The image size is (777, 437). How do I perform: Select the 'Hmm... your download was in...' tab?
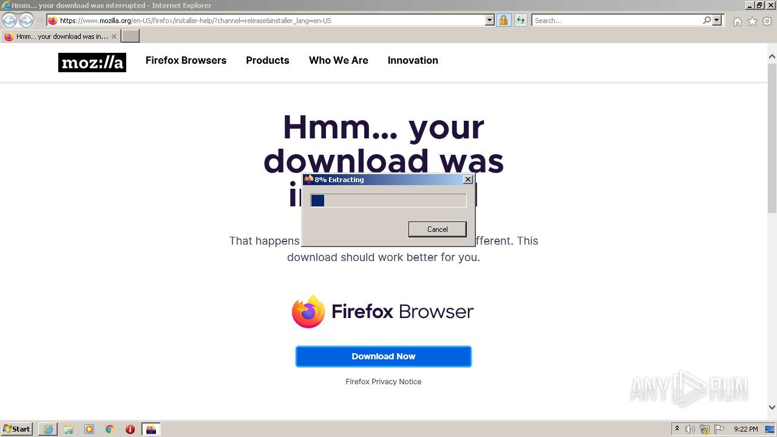[60, 36]
